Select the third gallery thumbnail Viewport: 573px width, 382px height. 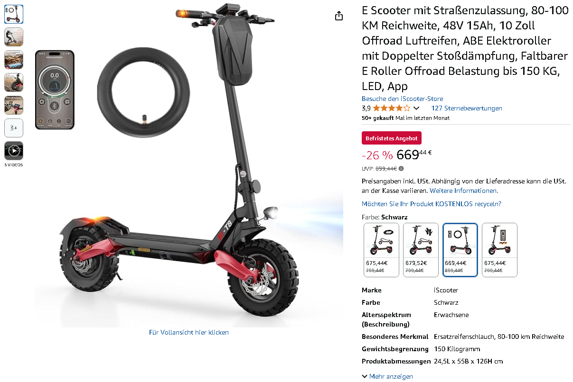[14, 60]
